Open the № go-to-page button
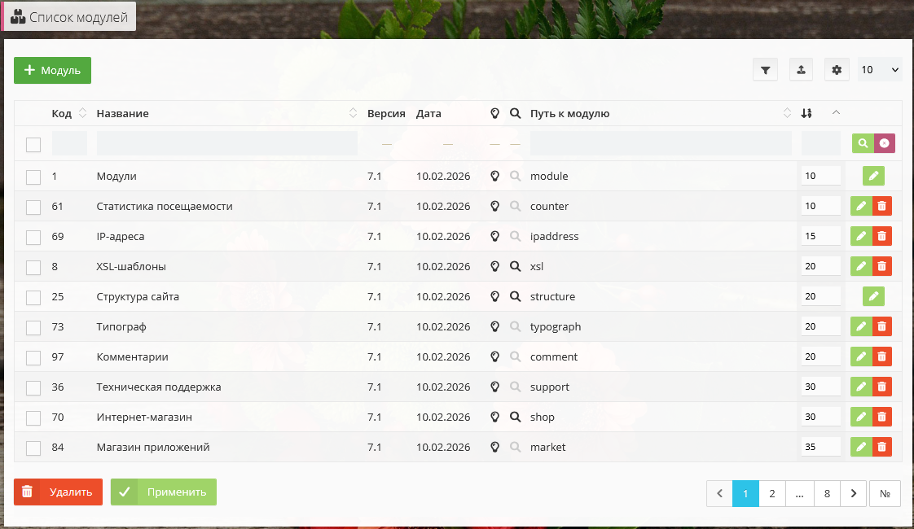Screen dimensions: 914x529 pos(885,494)
